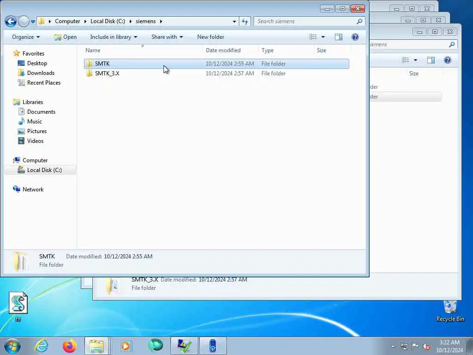This screenshot has height=355, width=473.
Task: Create a New folder
Action: coord(211,37)
